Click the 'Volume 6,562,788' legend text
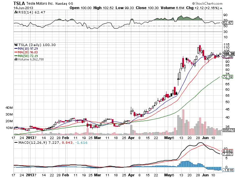Image resolution: width=235 pixels, height=178 pixels. coord(31,59)
